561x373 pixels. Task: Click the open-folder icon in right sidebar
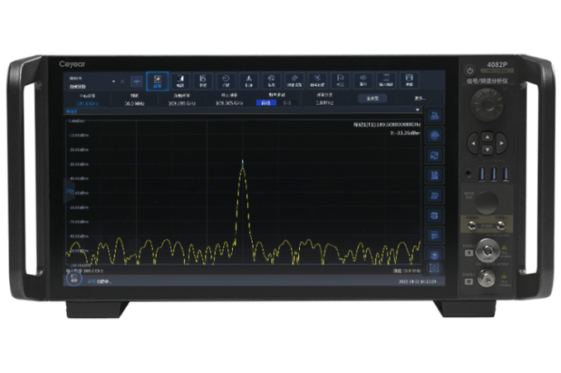tap(435, 196)
